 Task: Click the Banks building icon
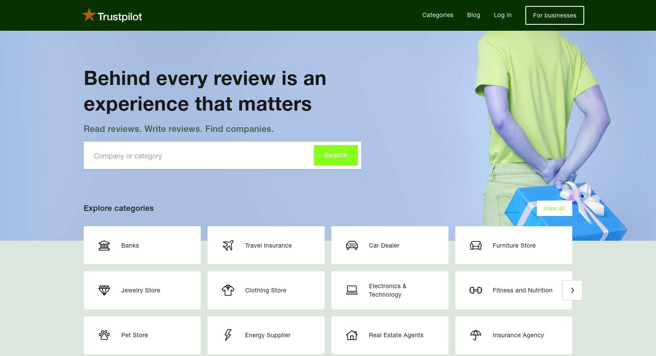point(104,245)
